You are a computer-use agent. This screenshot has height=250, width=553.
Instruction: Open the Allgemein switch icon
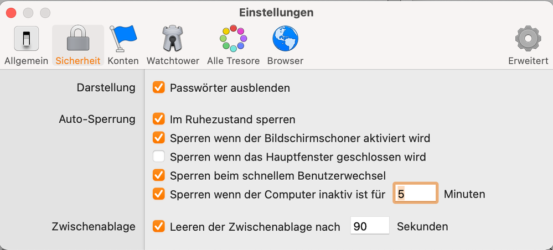tap(26, 40)
